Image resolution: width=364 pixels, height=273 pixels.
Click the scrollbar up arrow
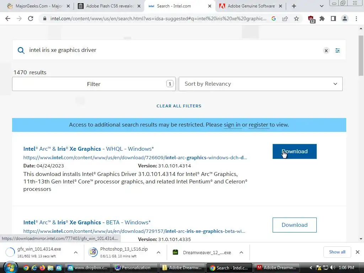pos(361,28)
